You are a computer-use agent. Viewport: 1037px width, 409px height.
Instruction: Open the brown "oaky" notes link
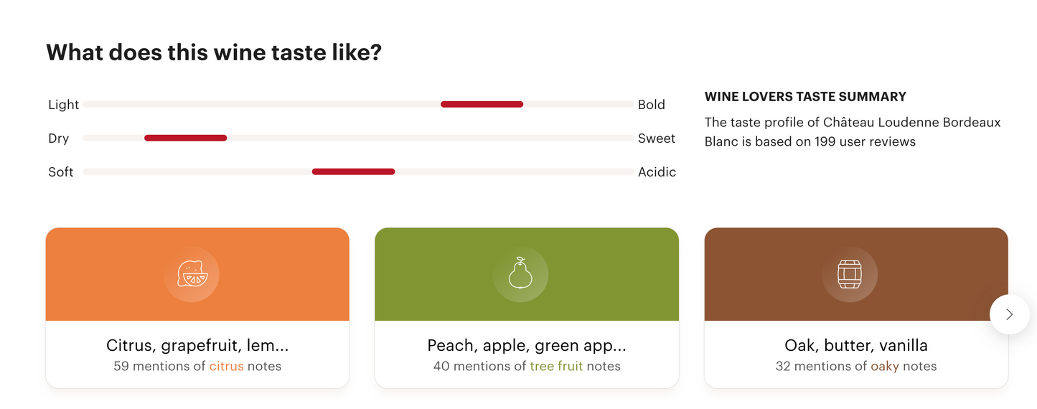[x=885, y=366]
